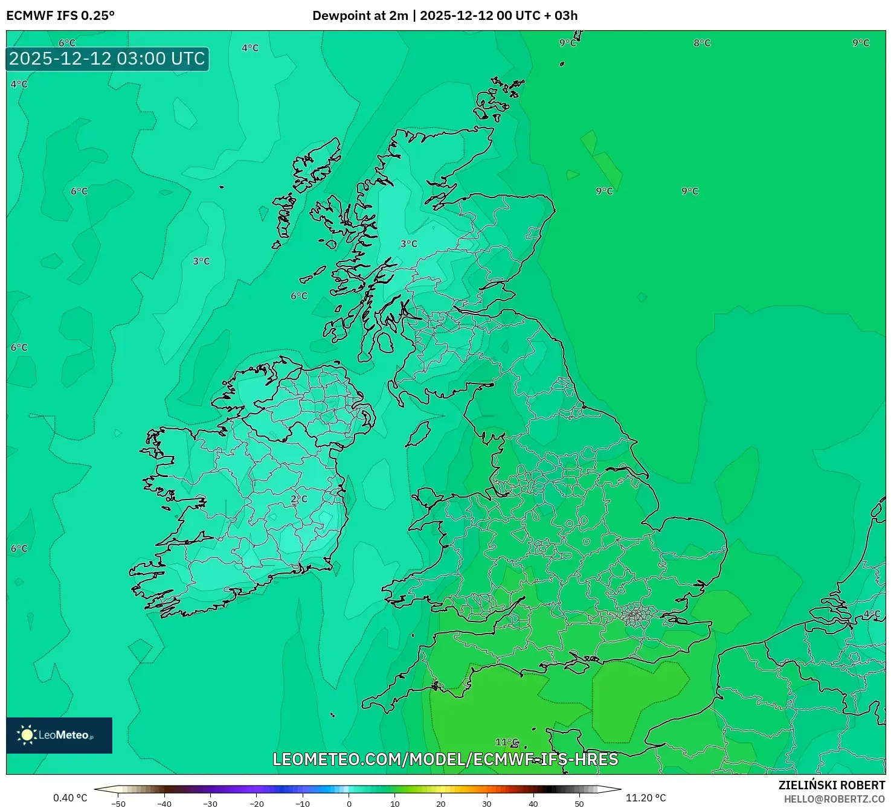Click the 9°C label in the North Sea
The image size is (891, 808).
click(x=604, y=190)
